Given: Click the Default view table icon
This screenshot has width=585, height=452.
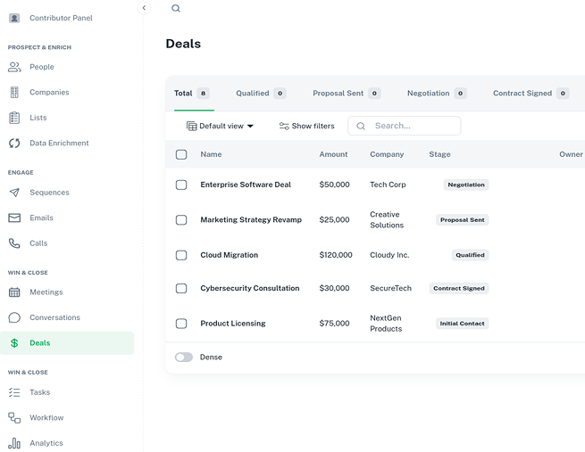Looking at the screenshot, I should tap(191, 127).
